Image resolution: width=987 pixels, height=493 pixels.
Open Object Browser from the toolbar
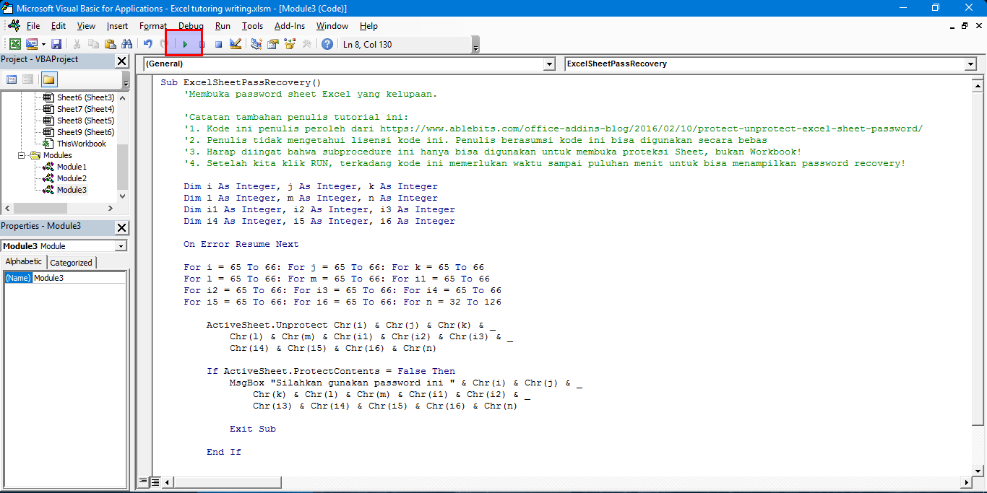tap(290, 44)
